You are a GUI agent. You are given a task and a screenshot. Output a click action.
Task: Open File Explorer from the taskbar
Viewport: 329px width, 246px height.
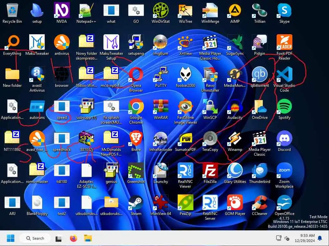tap(88, 238)
